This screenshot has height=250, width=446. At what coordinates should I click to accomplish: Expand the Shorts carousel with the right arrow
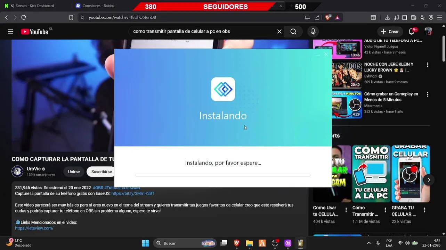[x=429, y=180]
